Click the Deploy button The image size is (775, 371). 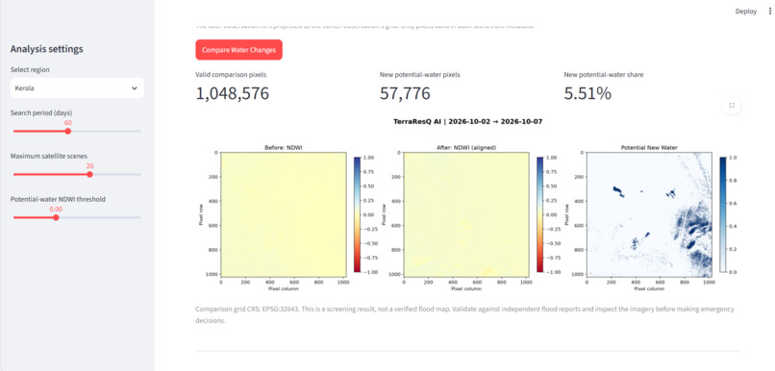click(746, 12)
